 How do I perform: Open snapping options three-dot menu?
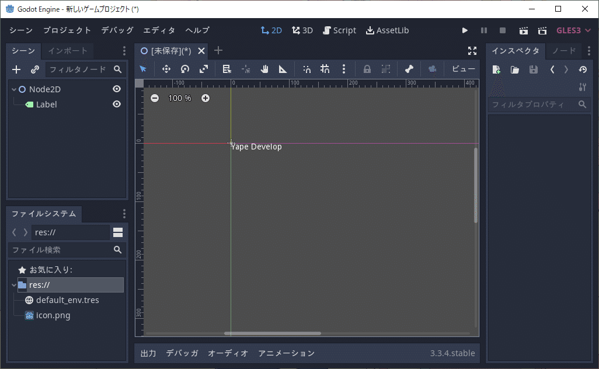[x=344, y=69]
